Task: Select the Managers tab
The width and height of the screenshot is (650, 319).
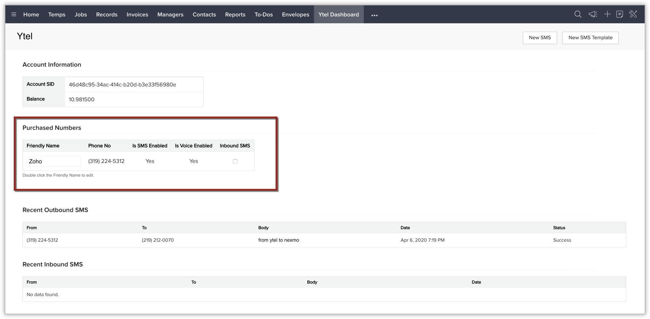Action: (x=170, y=14)
